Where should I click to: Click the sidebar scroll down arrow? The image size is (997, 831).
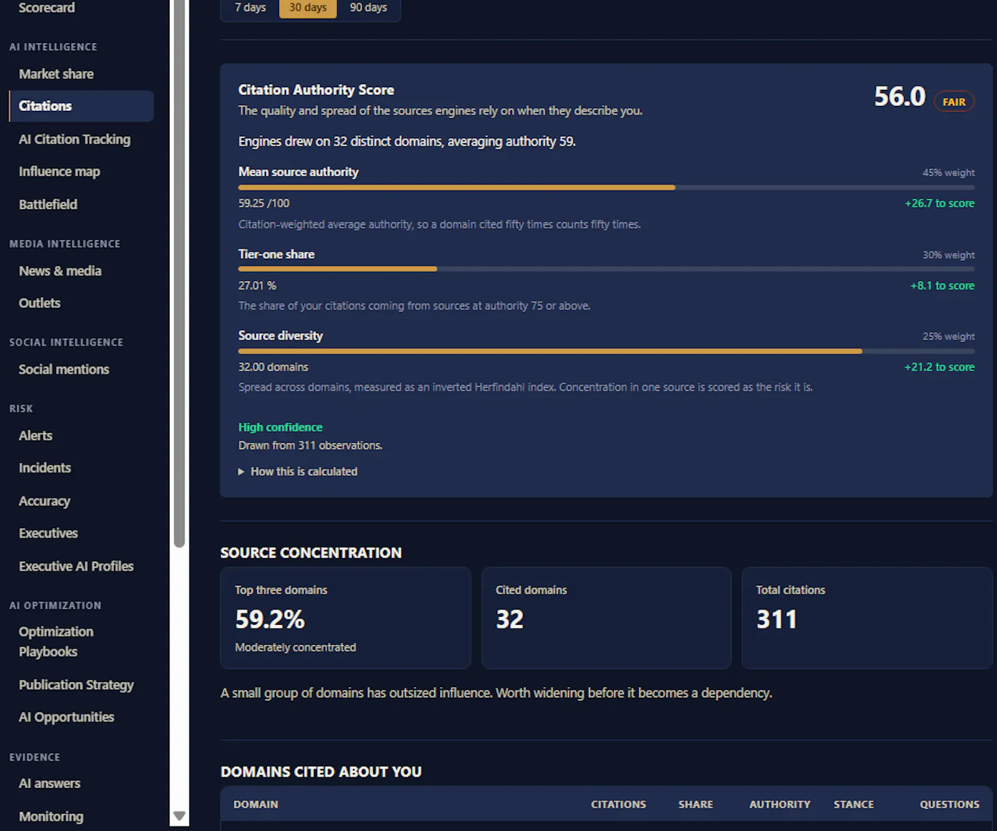click(x=179, y=816)
